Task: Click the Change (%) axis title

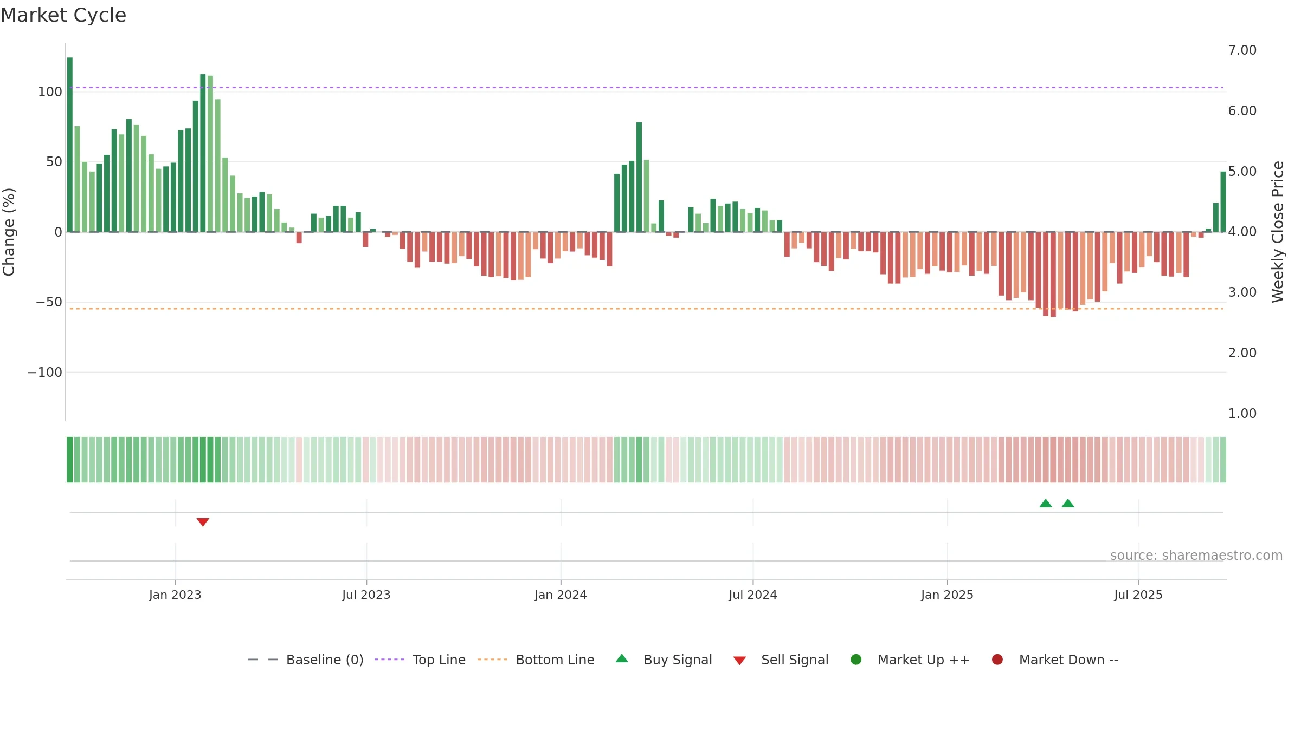Action: click(x=9, y=232)
